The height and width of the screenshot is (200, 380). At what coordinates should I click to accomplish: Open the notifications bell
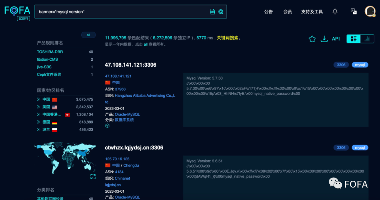(x=335, y=11)
